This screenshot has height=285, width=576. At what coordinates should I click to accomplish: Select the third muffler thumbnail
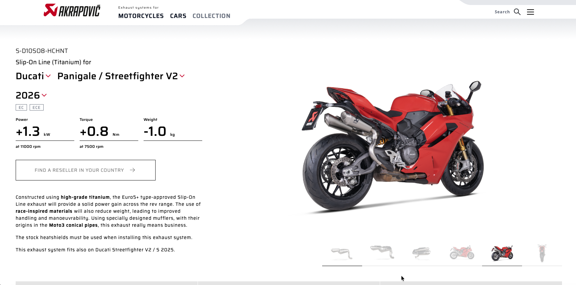tap(421, 253)
